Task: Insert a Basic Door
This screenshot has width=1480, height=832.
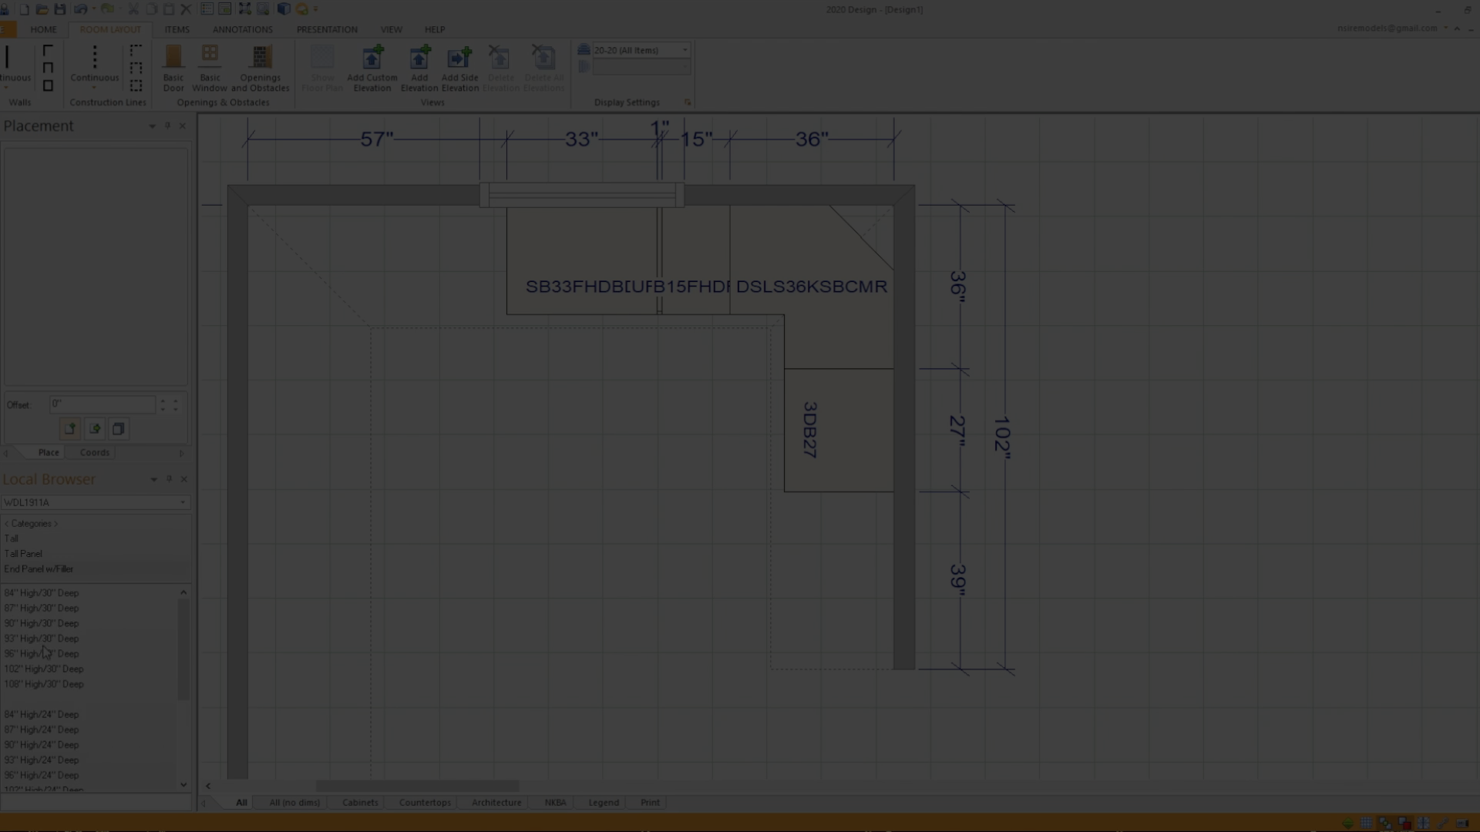Action: (x=173, y=68)
